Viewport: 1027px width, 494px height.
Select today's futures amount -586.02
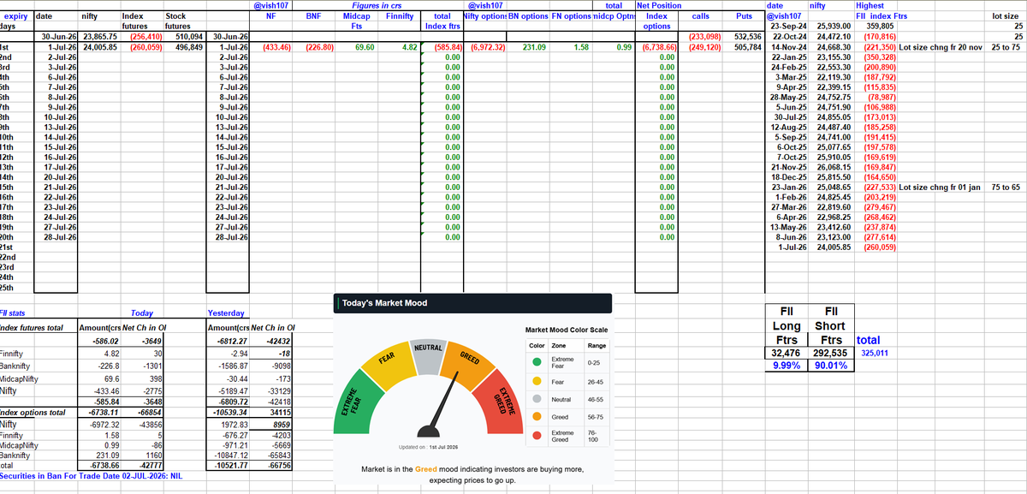point(104,341)
